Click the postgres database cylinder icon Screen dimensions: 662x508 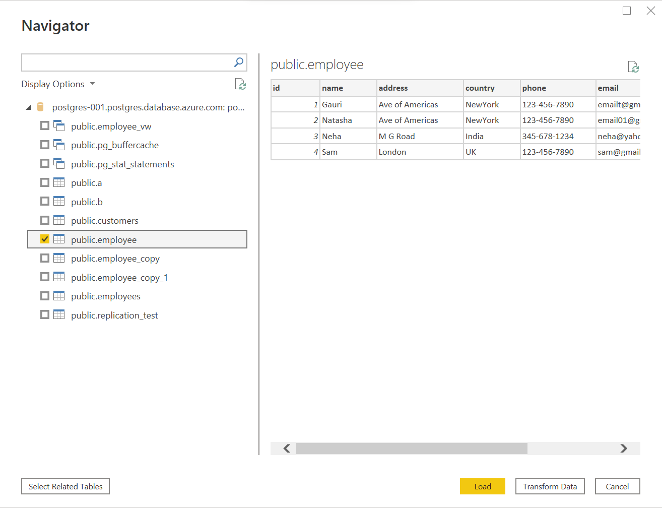click(x=41, y=107)
